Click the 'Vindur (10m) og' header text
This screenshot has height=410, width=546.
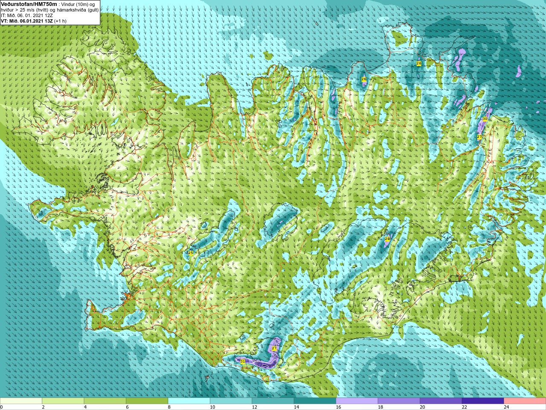tap(78, 4)
